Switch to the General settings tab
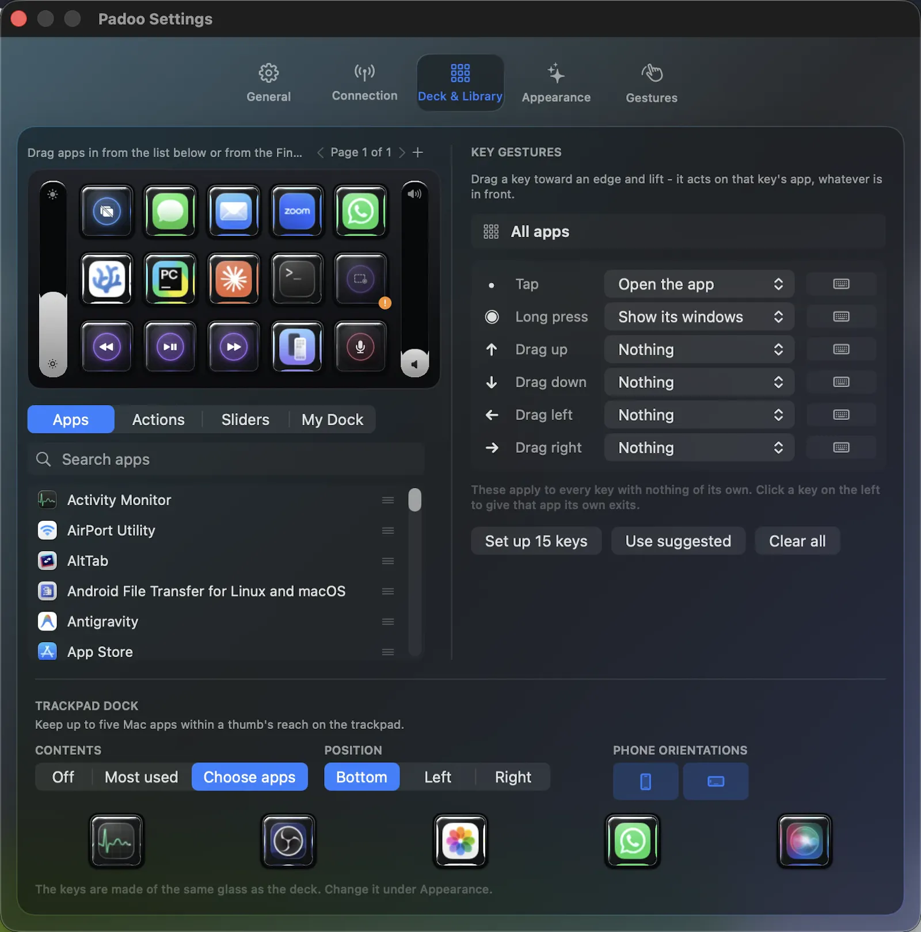The width and height of the screenshot is (921, 932). pyautogui.click(x=269, y=83)
